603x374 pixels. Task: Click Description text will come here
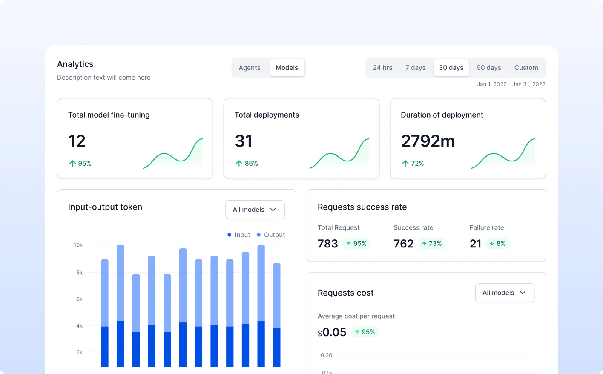[x=104, y=78]
